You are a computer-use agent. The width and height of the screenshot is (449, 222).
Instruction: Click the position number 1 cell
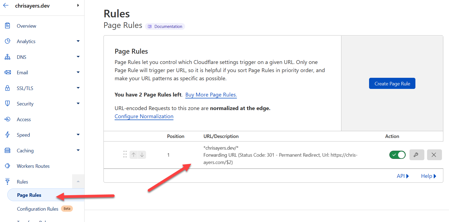[x=168, y=155]
